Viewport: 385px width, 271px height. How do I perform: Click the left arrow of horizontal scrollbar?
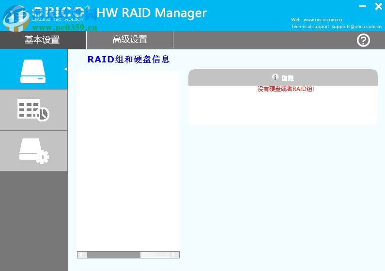[82, 255]
